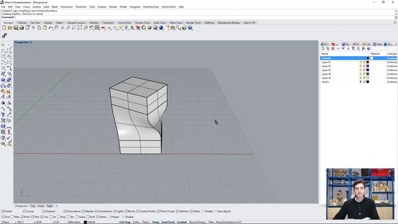398x224 pixels.
Task: Click the Undo arrow icon
Action: [51, 28]
